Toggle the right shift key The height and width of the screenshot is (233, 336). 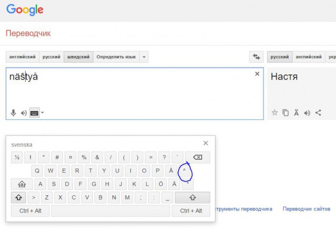click(193, 197)
